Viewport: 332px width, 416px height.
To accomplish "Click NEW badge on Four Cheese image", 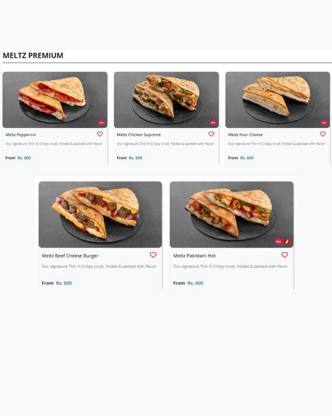I will (324, 123).
